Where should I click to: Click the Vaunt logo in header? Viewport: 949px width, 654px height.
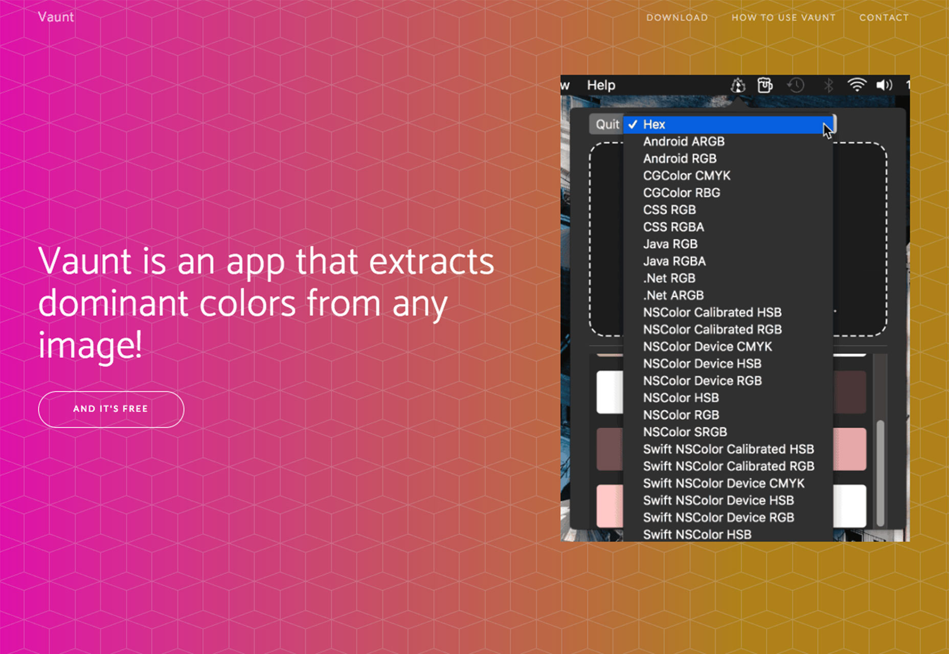pos(56,17)
